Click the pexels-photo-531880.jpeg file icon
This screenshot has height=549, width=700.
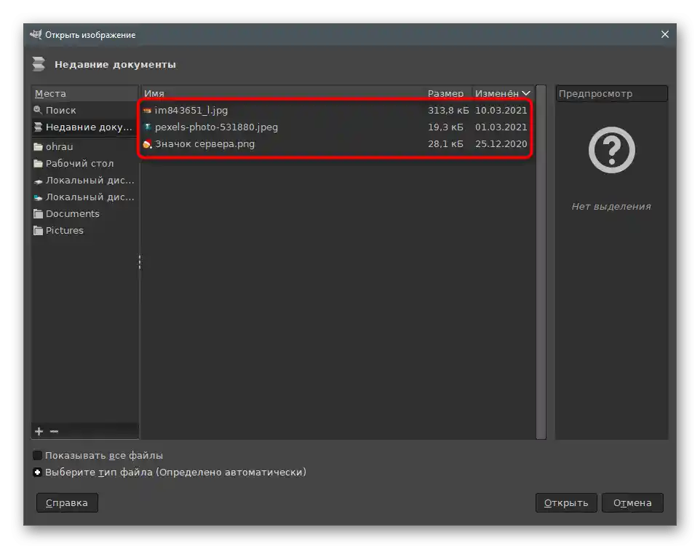pyautogui.click(x=147, y=127)
